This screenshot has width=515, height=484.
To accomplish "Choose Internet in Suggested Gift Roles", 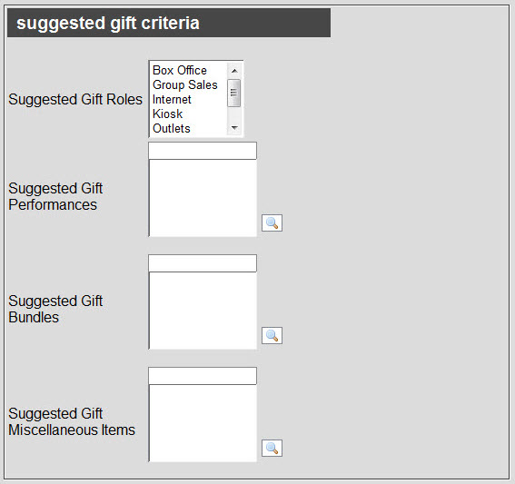I will point(172,99).
